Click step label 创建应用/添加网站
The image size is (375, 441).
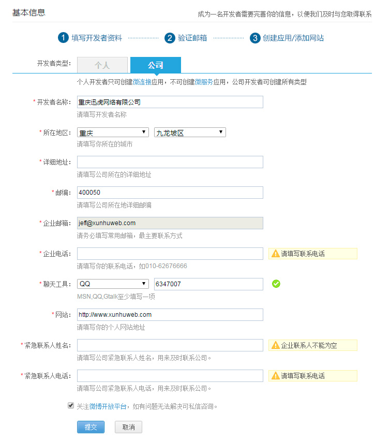coord(293,38)
